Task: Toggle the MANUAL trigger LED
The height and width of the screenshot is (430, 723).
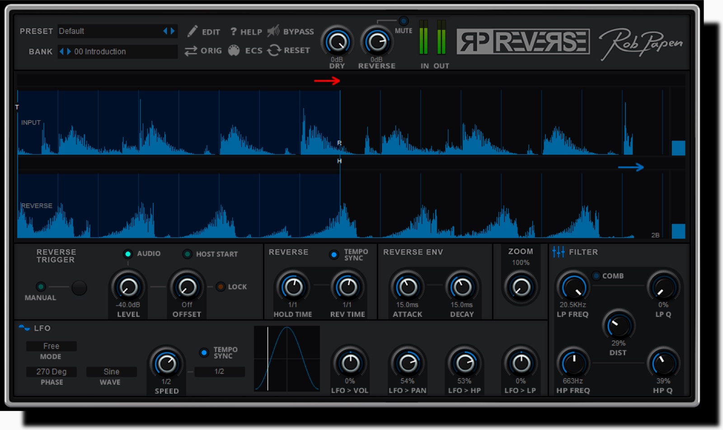Action: point(41,287)
